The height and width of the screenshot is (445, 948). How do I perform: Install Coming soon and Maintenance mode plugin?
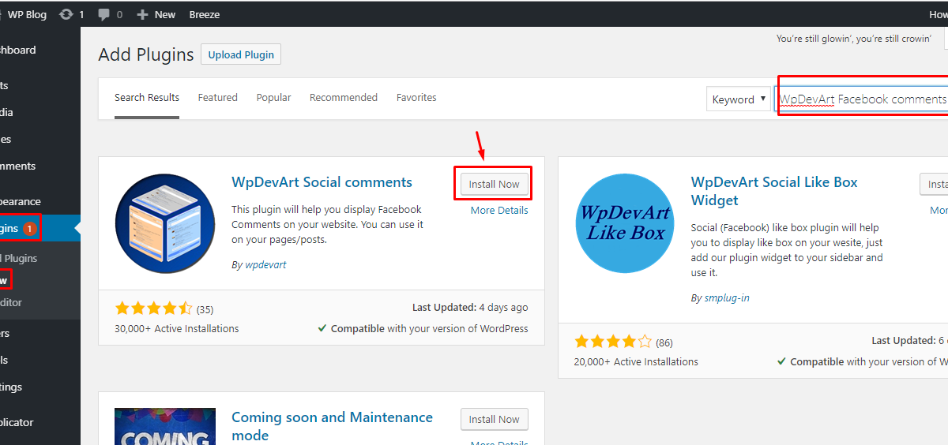[494, 419]
